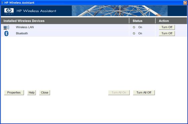Turn off the Bluetooth device

(x=167, y=33)
